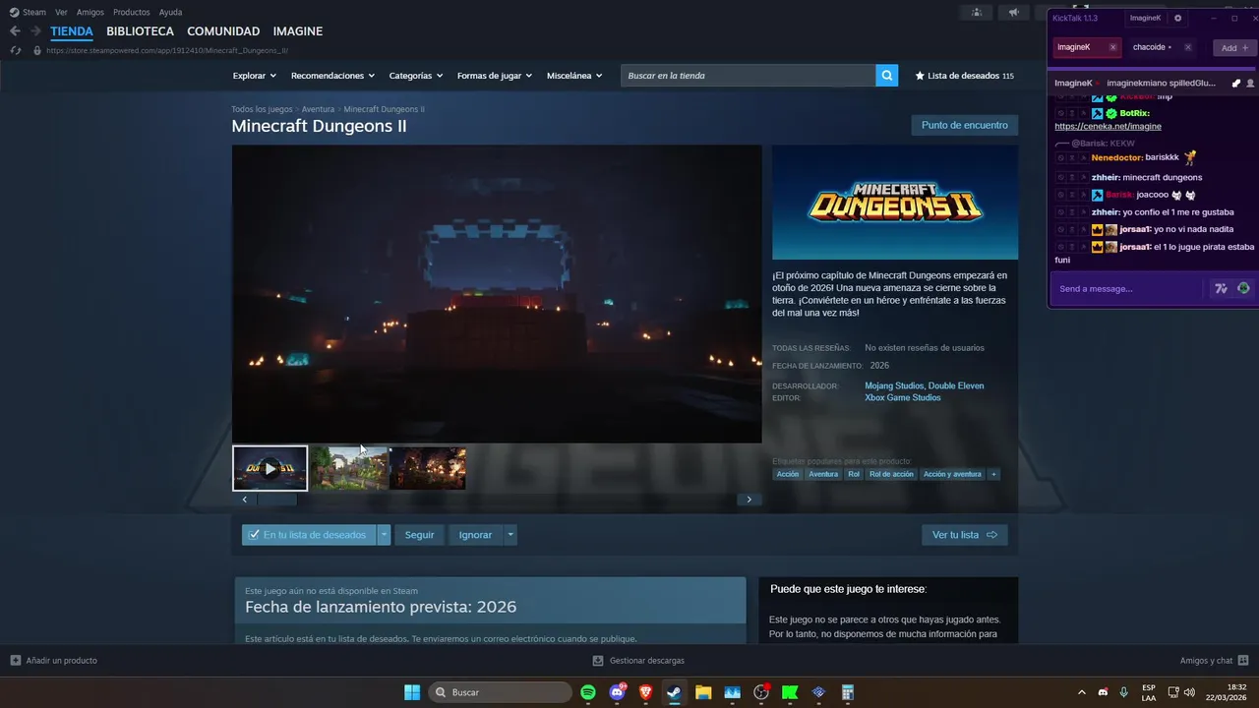Open the Ayuda menu
The image size is (1259, 708).
(170, 12)
